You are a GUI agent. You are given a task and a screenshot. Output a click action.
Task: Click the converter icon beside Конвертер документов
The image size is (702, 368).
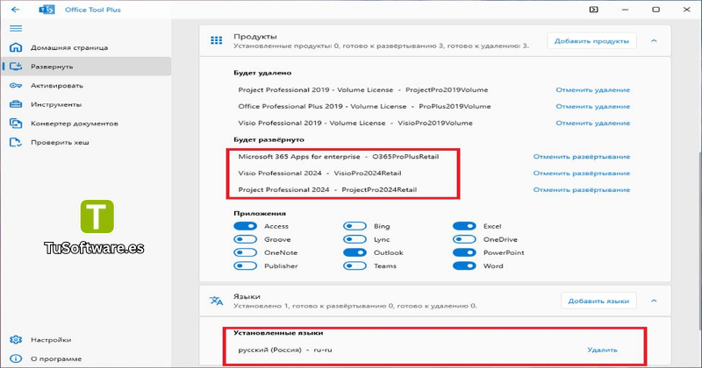click(16, 123)
